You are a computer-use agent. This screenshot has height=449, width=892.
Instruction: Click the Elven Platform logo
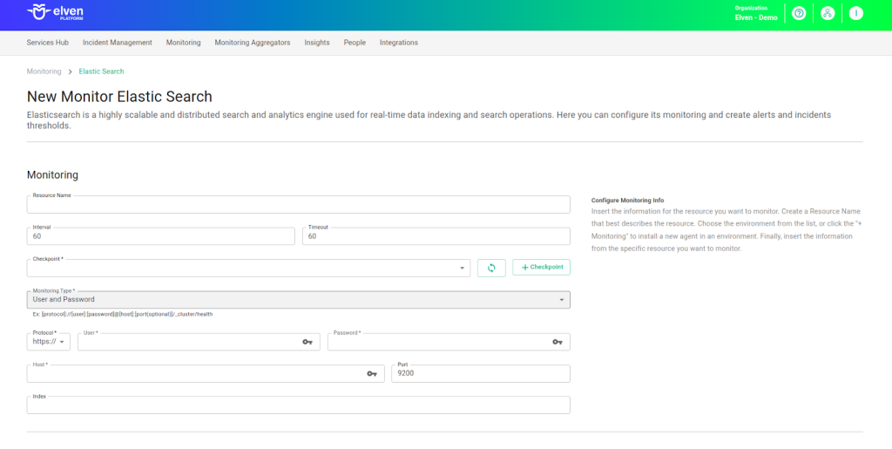pos(56,13)
